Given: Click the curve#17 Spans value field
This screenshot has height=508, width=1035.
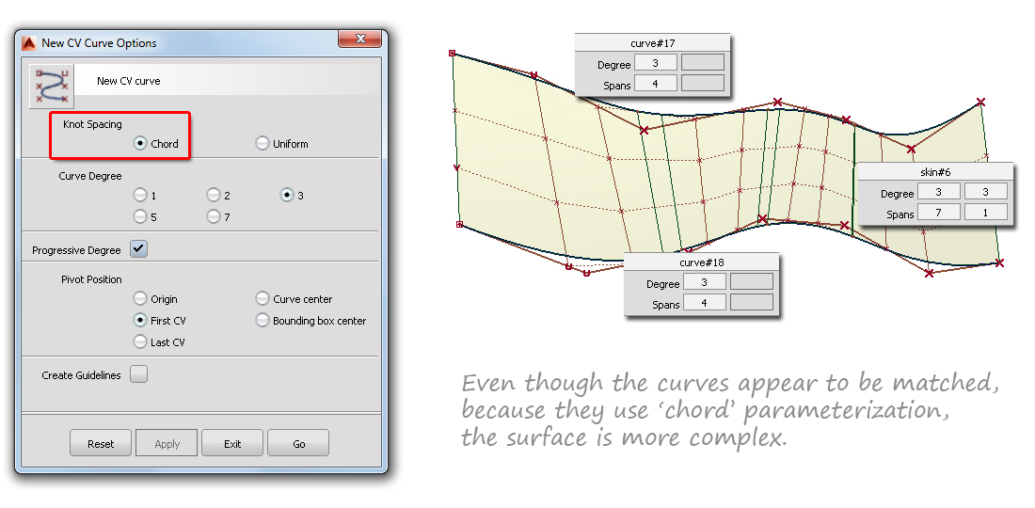Looking at the screenshot, I should [x=656, y=85].
